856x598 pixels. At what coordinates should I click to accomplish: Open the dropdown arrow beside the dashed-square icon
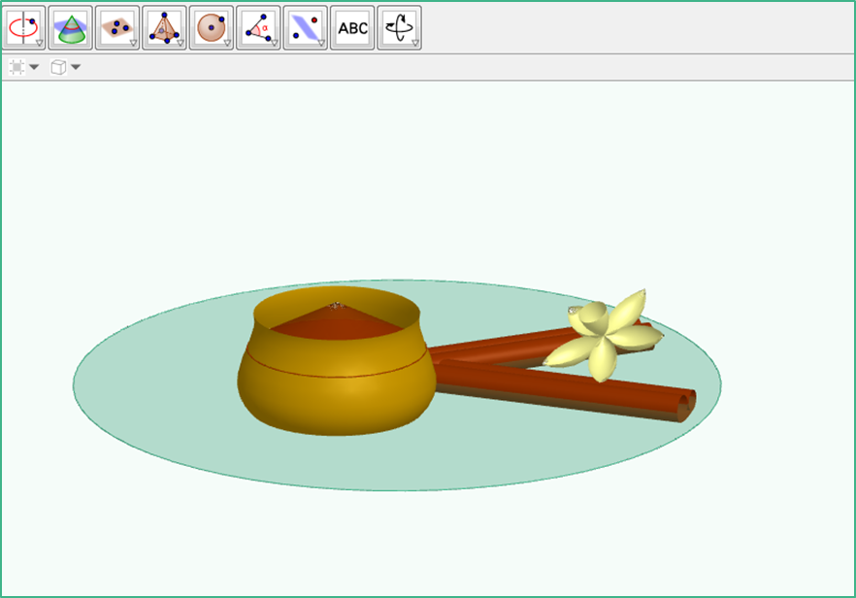(x=34, y=67)
